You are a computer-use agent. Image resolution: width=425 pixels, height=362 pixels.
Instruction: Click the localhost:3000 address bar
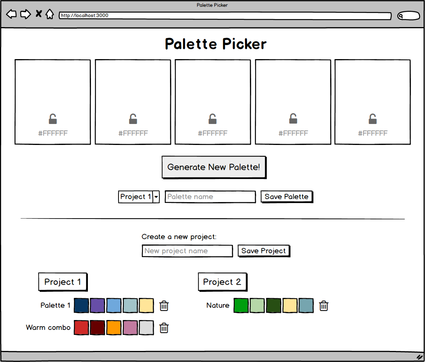225,16
